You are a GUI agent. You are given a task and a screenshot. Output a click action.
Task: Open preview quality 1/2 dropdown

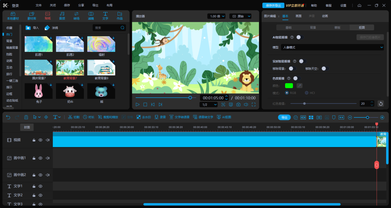[209, 105]
